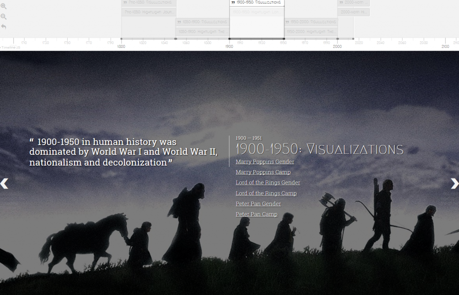Click the 1800 label on the time axis
459x295 pixels.
pyautogui.click(x=121, y=47)
